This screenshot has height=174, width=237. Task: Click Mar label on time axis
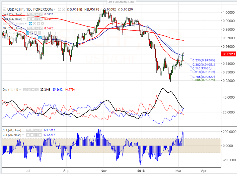coord(178,171)
